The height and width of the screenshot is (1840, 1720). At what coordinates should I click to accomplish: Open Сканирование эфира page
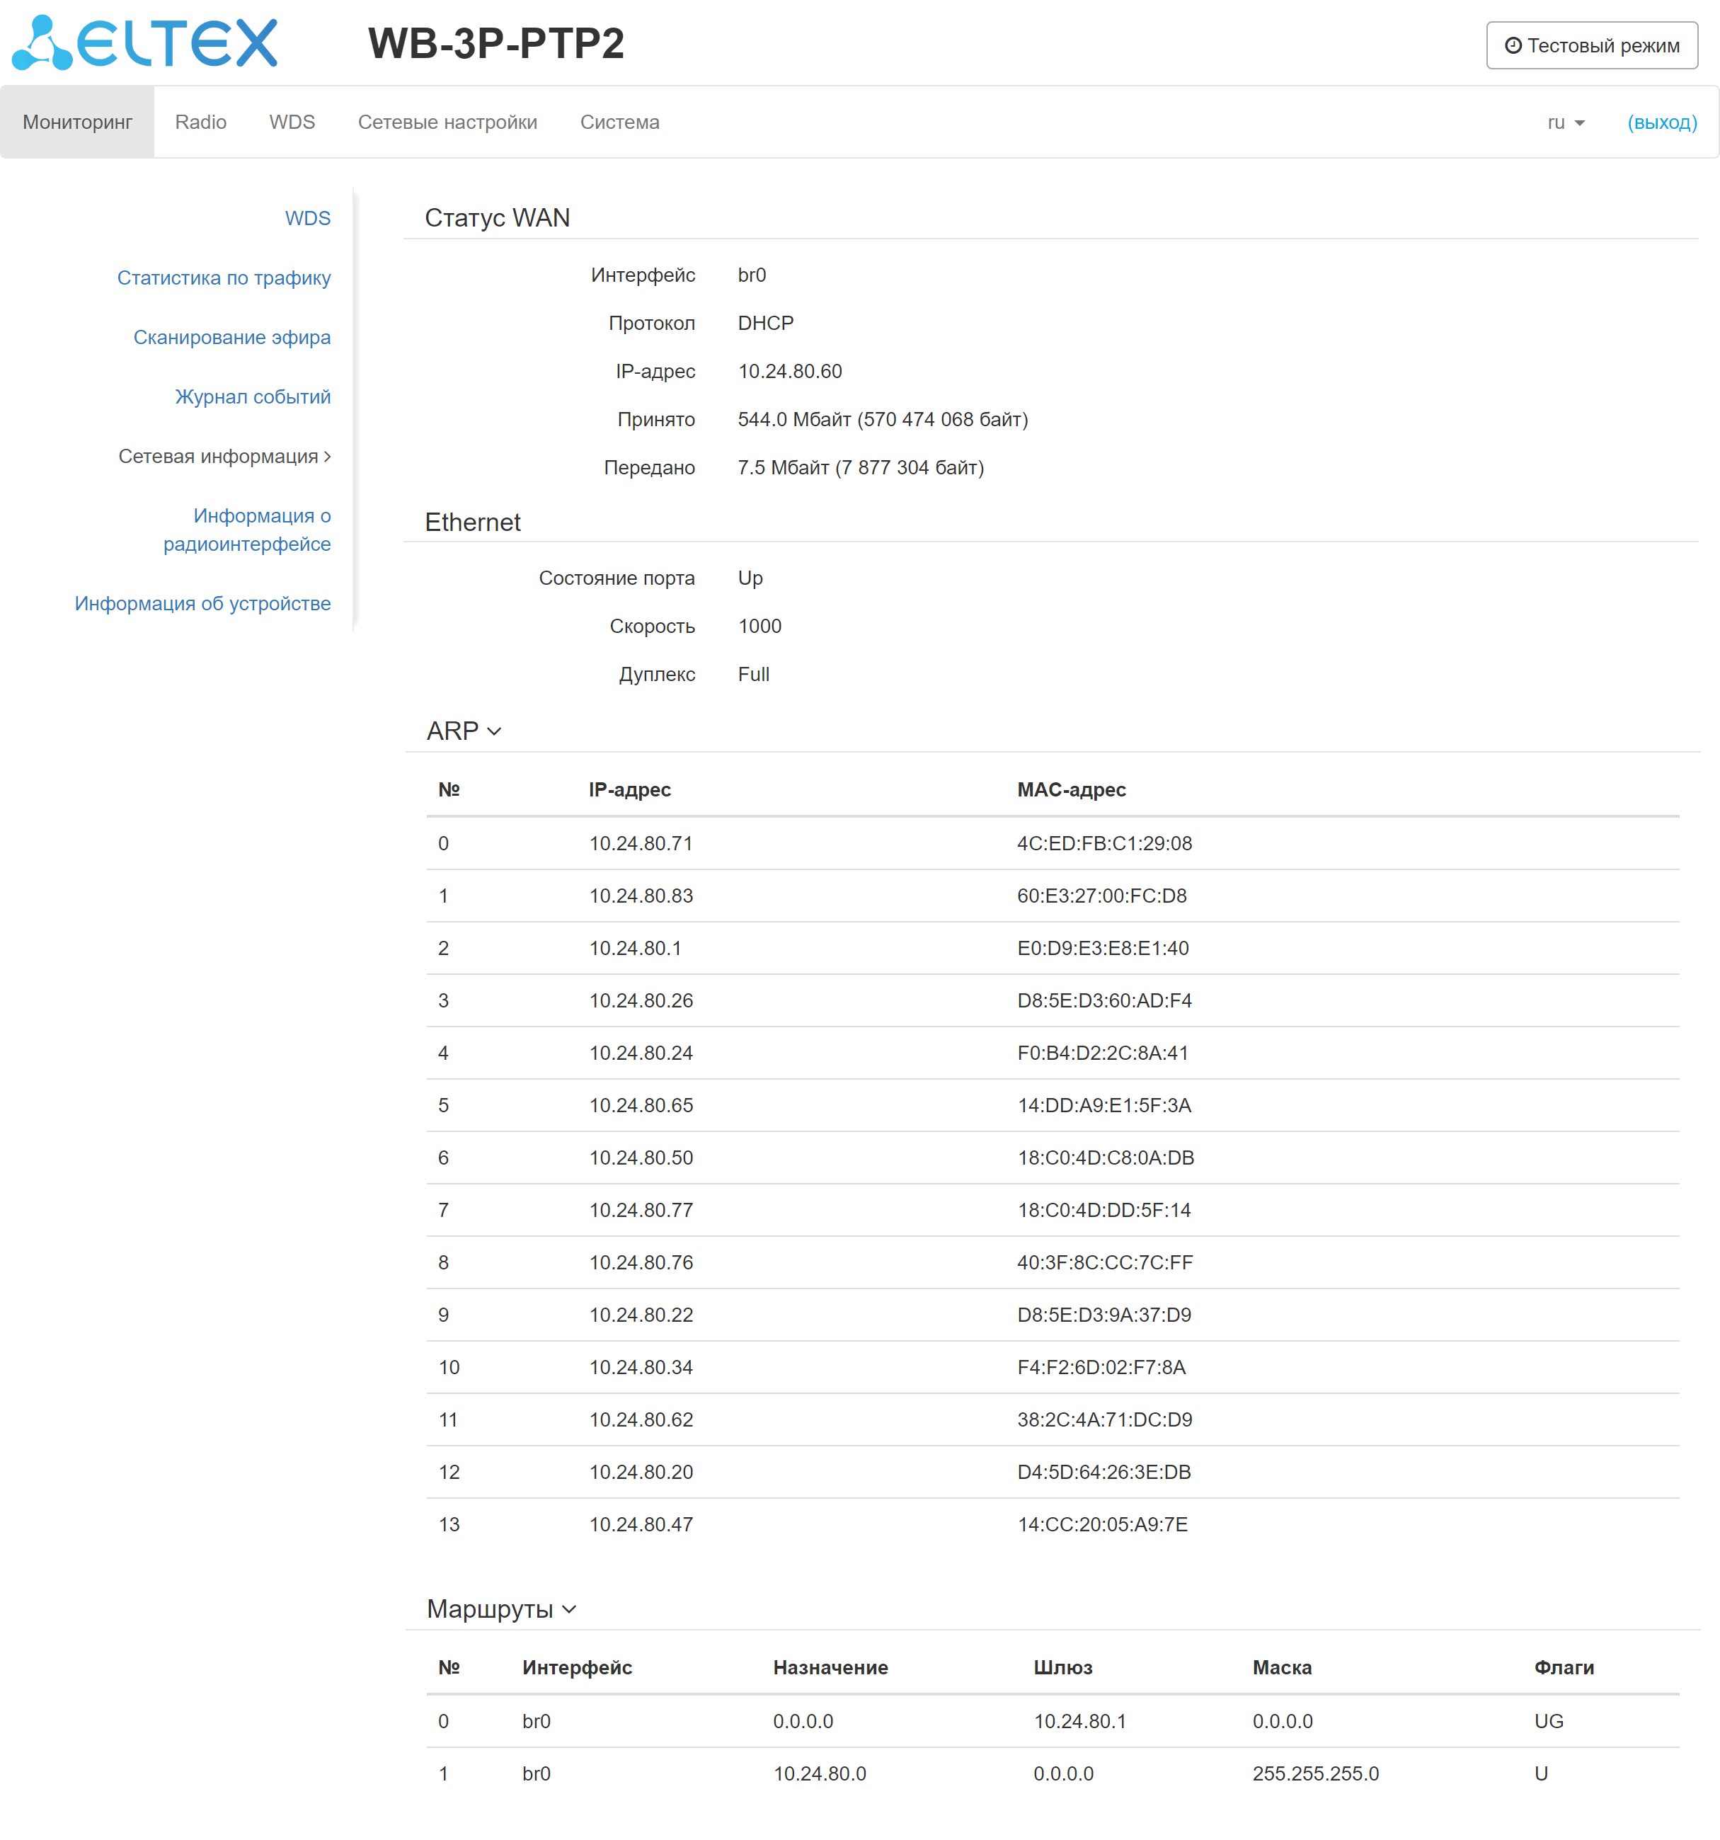[x=231, y=337]
